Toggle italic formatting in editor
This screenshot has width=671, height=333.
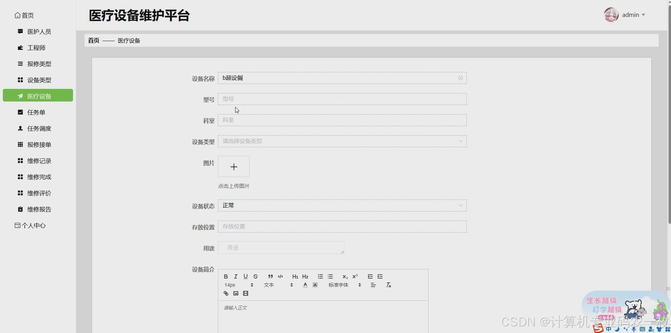click(236, 276)
